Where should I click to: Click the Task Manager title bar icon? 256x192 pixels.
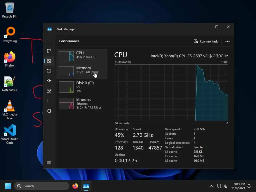point(49,29)
